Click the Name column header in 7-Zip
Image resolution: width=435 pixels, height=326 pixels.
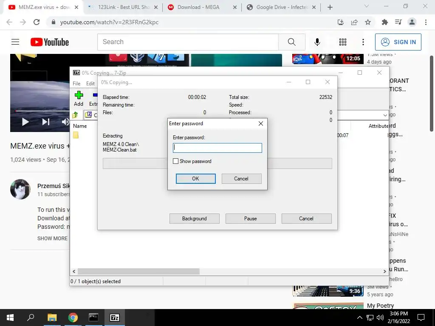(80, 126)
